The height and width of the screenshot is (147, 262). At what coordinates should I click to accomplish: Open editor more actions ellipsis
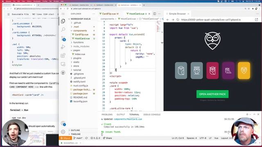159,13
